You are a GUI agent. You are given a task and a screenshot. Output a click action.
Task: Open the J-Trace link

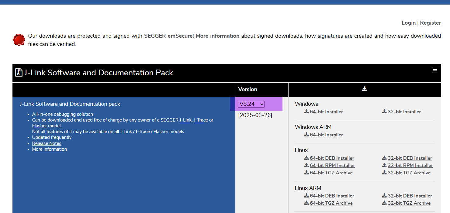point(201,120)
